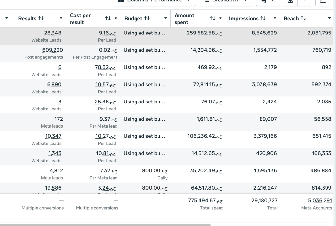The width and height of the screenshot is (336, 226).
Task: Sort the table by Amount spent
Action: [x=212, y=18]
